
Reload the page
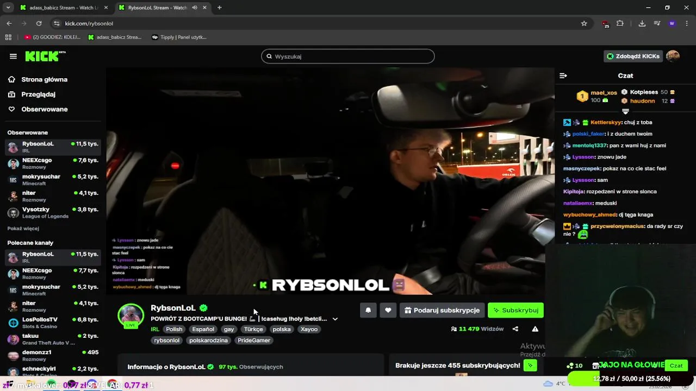coord(39,23)
